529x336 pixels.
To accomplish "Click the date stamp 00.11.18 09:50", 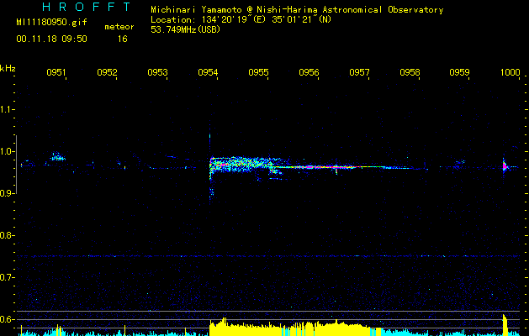I will click(51, 39).
